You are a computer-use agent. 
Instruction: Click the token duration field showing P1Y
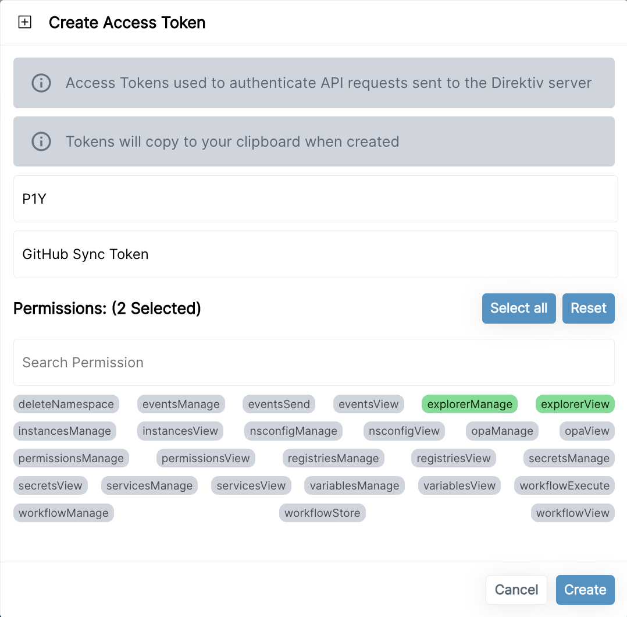pyautogui.click(x=315, y=199)
